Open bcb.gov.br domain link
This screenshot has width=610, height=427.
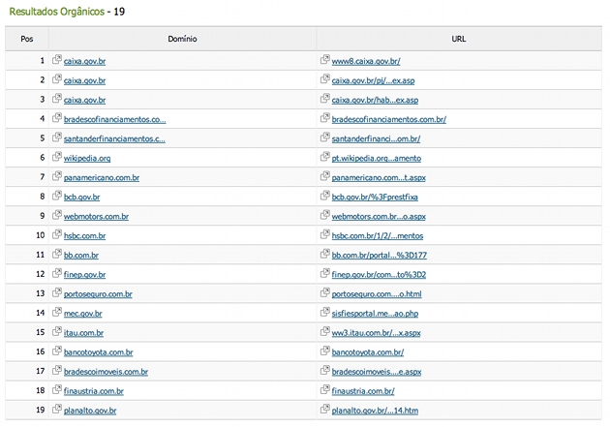[81, 198]
